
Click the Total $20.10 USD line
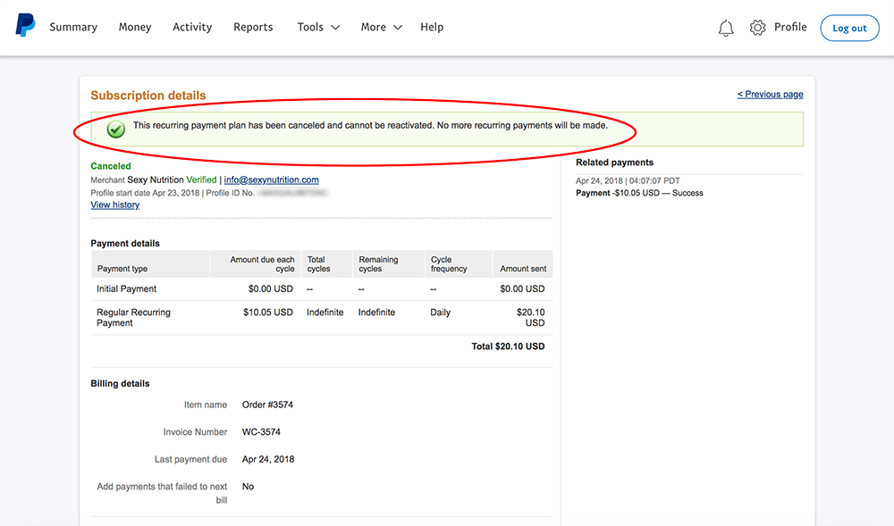(508, 346)
